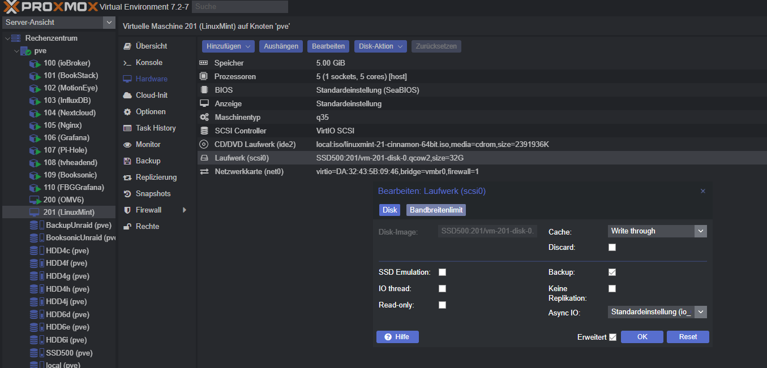Click the VM monitor icon for 200 (OMV6)
Viewport: 767px width, 368px height.
(35, 200)
